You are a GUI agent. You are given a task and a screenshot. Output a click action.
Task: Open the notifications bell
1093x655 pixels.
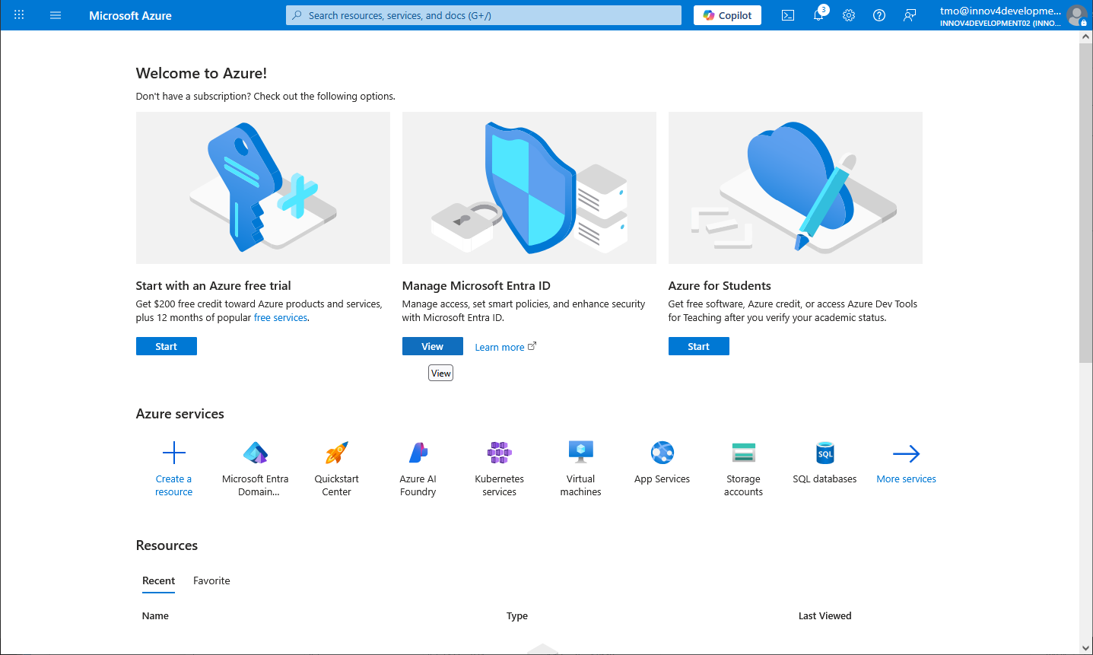click(x=818, y=15)
